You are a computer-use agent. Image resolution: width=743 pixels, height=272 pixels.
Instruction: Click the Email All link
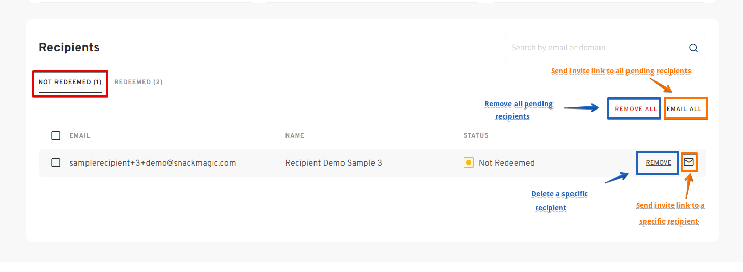684,109
